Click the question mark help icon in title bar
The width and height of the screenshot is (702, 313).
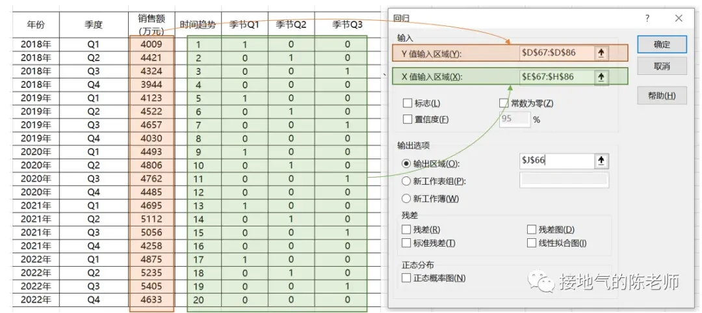[x=647, y=18]
